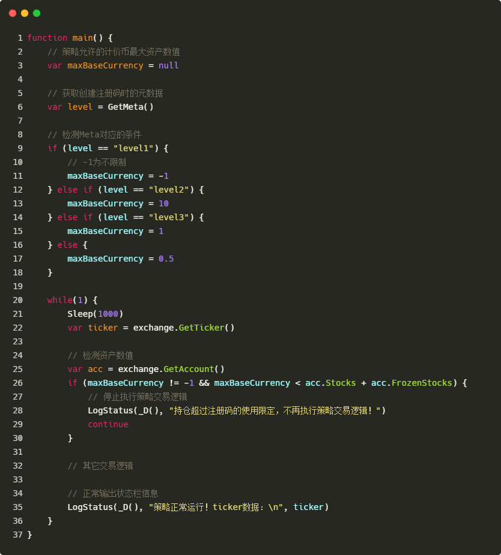Click value 10 on line 13
Image resolution: width=501 pixels, height=555 pixels.
[x=163, y=203]
